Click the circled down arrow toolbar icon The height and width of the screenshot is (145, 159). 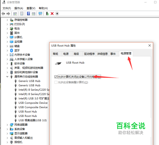(x=57, y=14)
